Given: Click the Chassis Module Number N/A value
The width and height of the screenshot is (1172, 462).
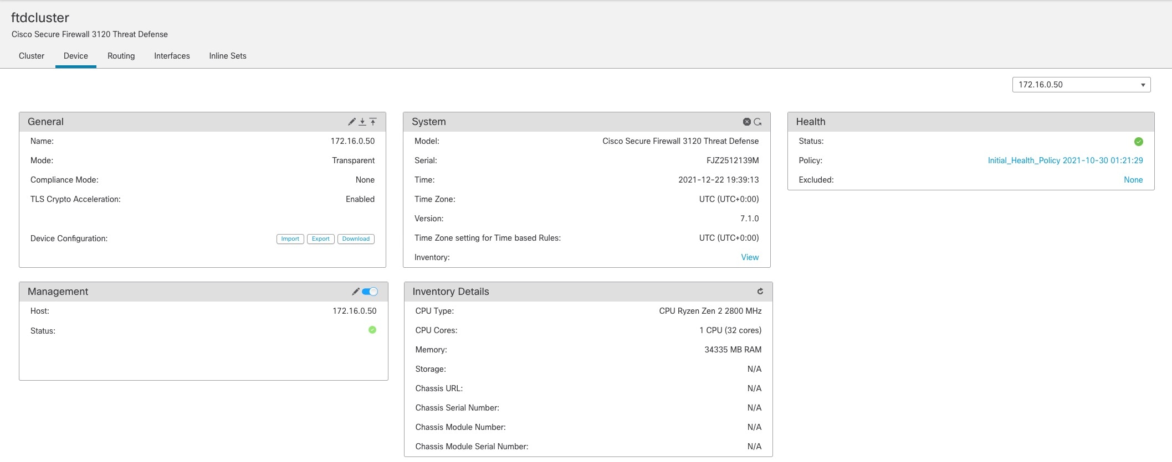Looking at the screenshot, I should 754,427.
